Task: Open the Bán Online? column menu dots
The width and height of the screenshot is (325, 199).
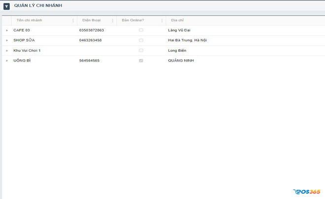Action: pyautogui.click(x=162, y=21)
